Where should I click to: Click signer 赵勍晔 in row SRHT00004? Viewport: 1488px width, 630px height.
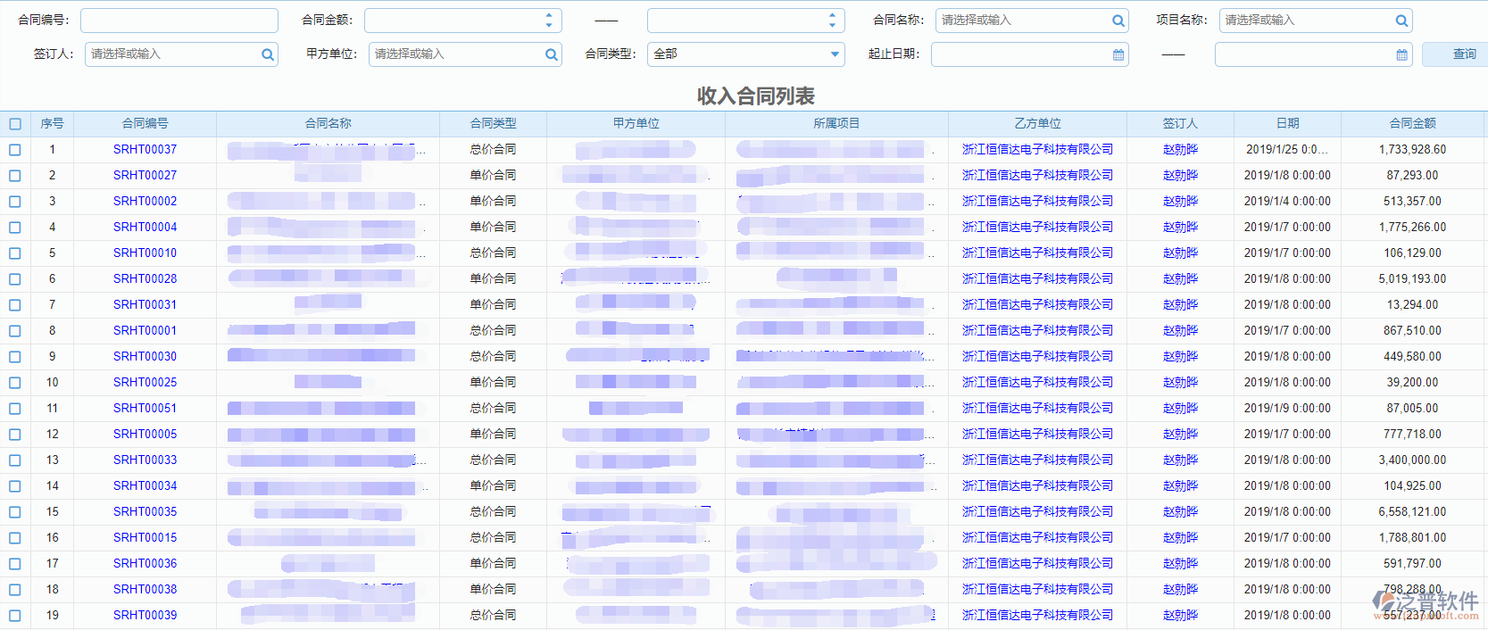[1180, 228]
